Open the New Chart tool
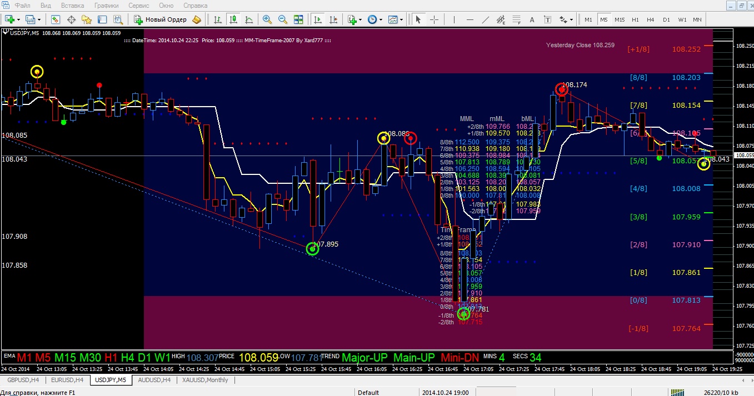This screenshot has width=754, height=396. click(x=9, y=19)
